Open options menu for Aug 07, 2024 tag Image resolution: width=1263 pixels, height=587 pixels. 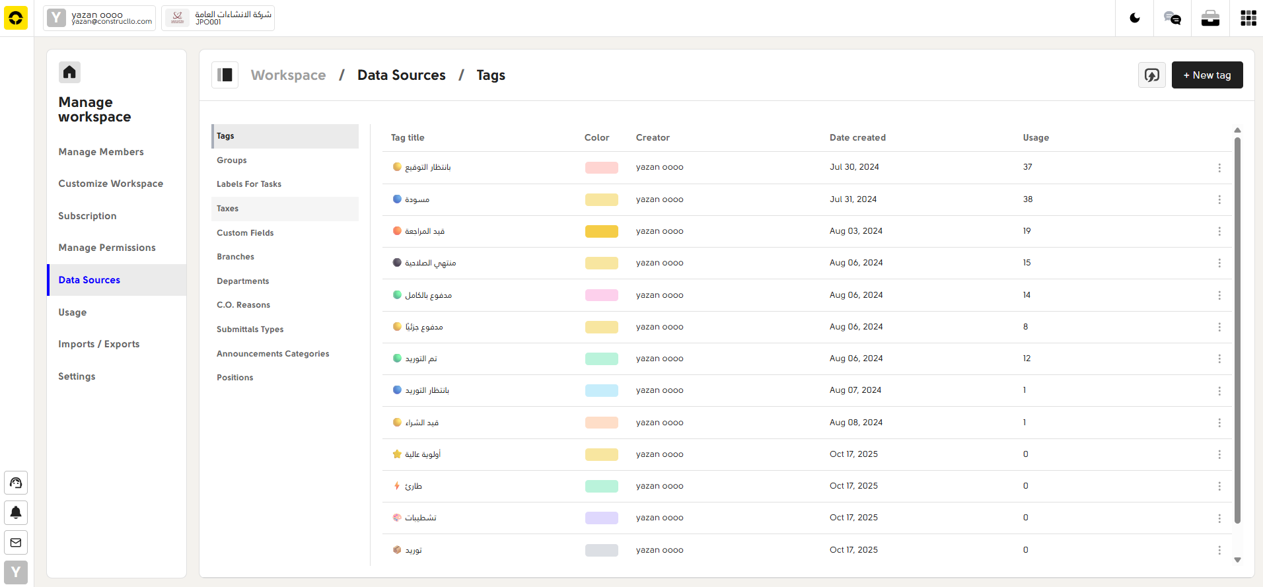click(x=1219, y=391)
